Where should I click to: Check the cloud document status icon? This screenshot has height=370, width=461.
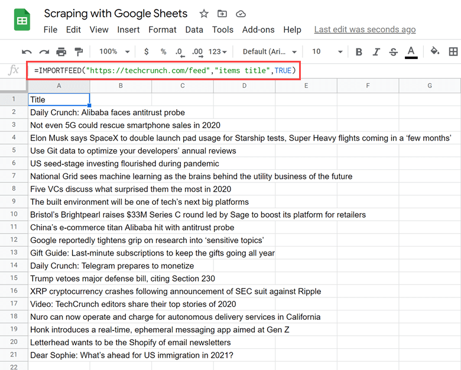click(x=241, y=14)
